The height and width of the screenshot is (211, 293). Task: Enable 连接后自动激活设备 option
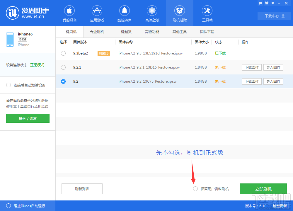8,85
